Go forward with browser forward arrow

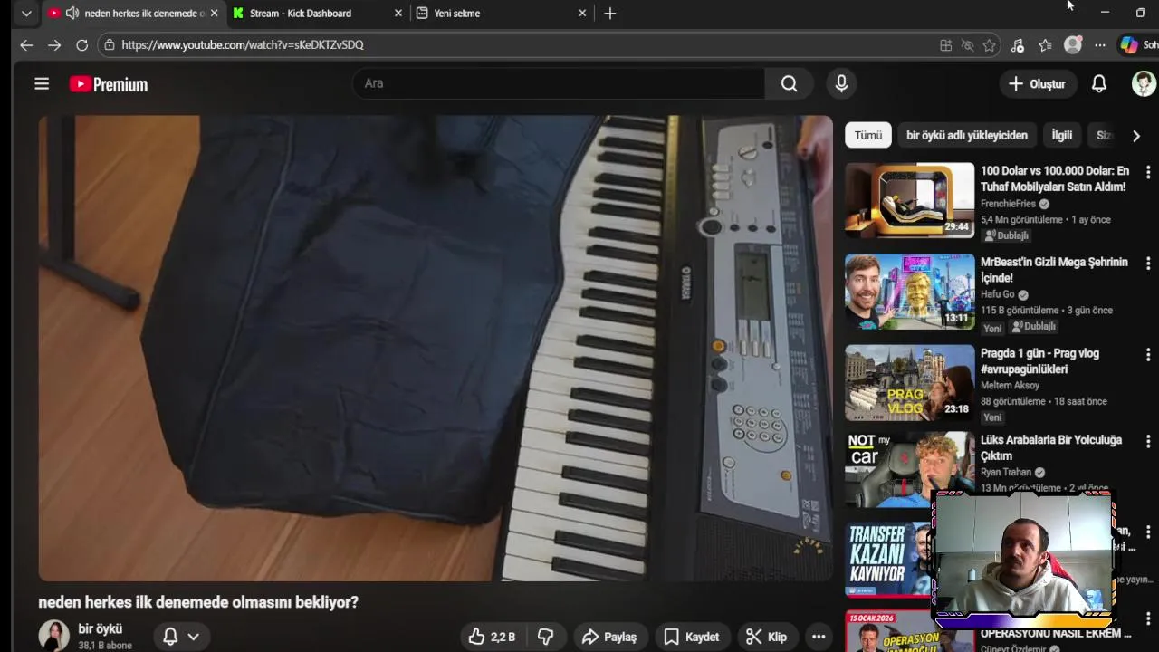click(54, 44)
